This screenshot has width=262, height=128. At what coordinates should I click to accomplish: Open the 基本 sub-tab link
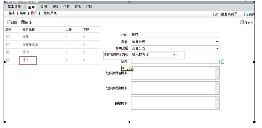[x=12, y=13]
